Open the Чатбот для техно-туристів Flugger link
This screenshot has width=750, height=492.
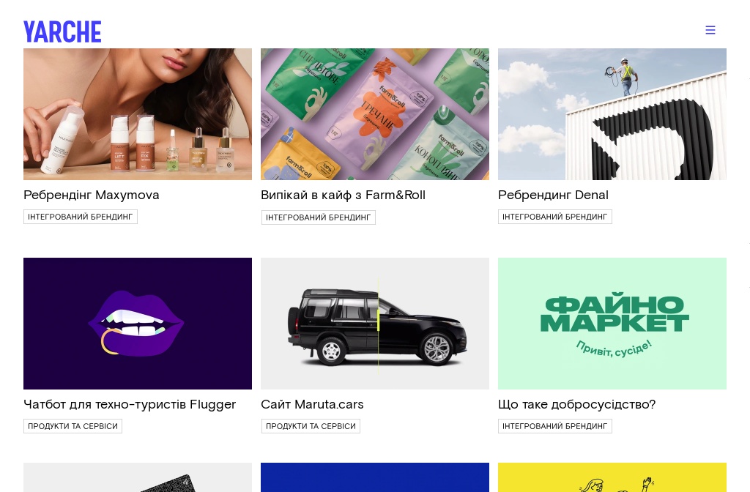tap(130, 404)
